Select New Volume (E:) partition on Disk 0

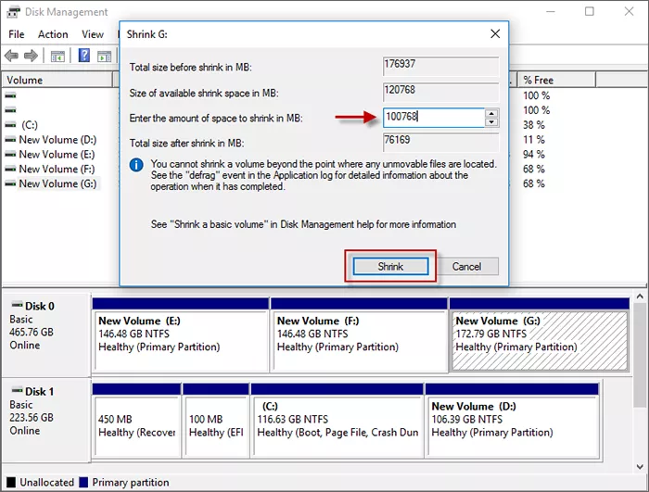[181, 335]
